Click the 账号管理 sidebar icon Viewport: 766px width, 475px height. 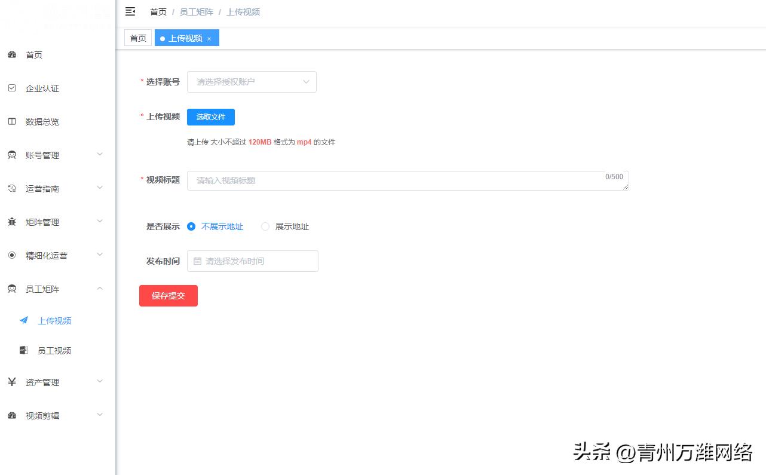point(13,155)
